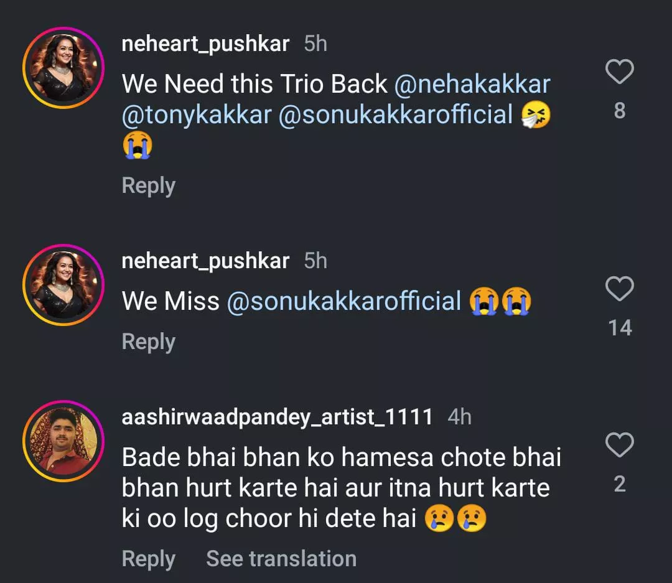Open neheart_pushkar avatar beside Trio Back comment
Image resolution: width=672 pixels, height=583 pixels.
tap(63, 68)
